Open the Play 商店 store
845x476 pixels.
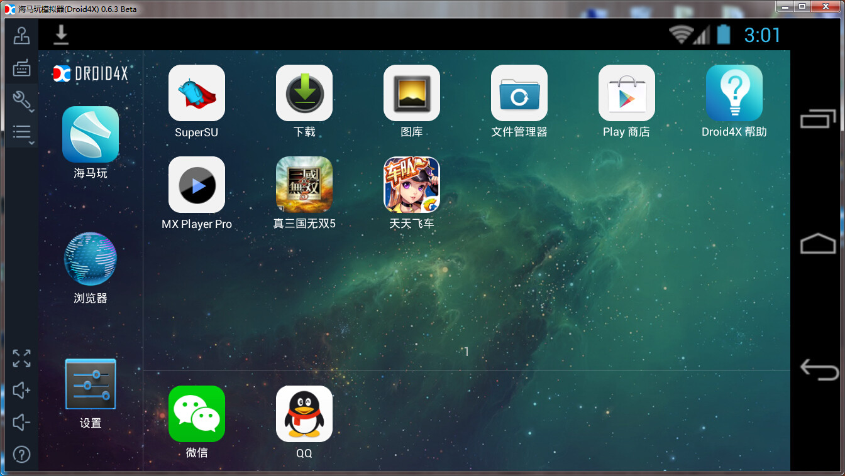pos(627,93)
